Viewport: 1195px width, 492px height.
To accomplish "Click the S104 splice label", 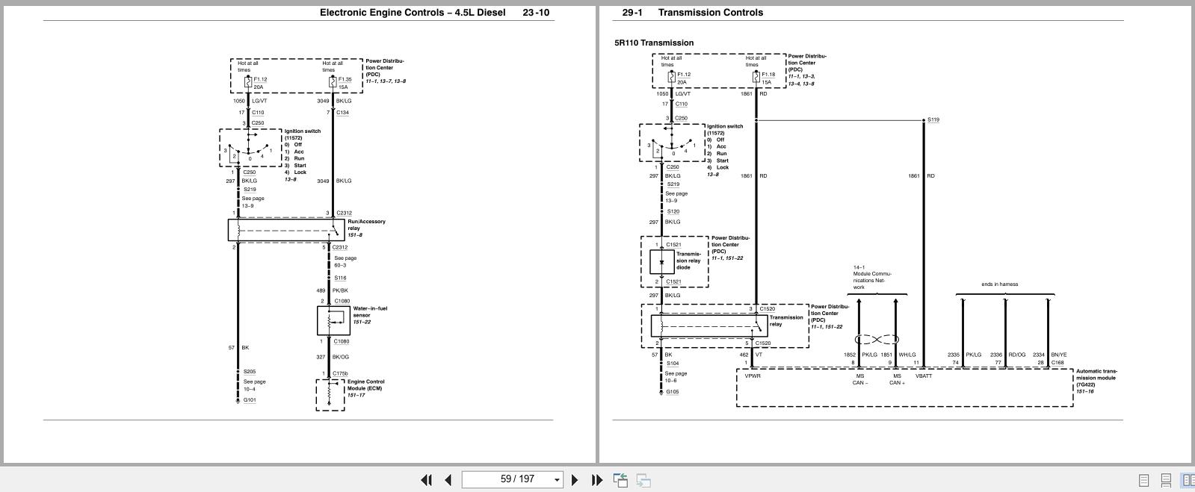I will point(673,364).
